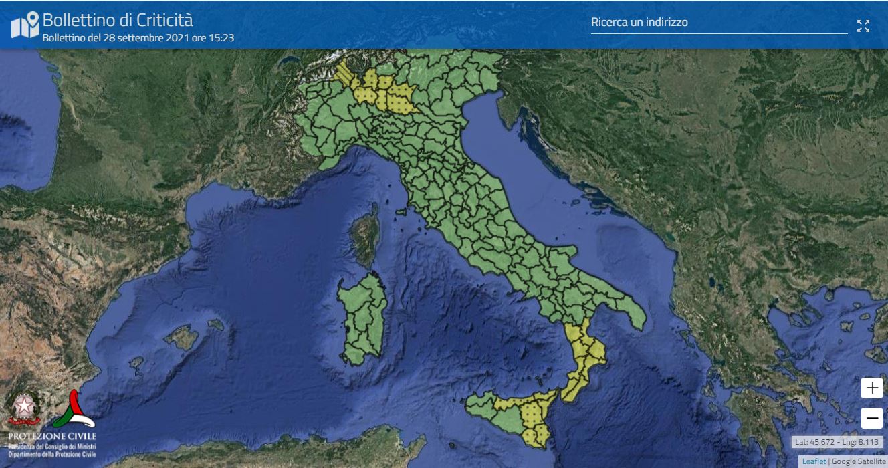This screenshot has width=888, height=468.
Task: Toggle fullscreen map view
Action: click(x=863, y=26)
